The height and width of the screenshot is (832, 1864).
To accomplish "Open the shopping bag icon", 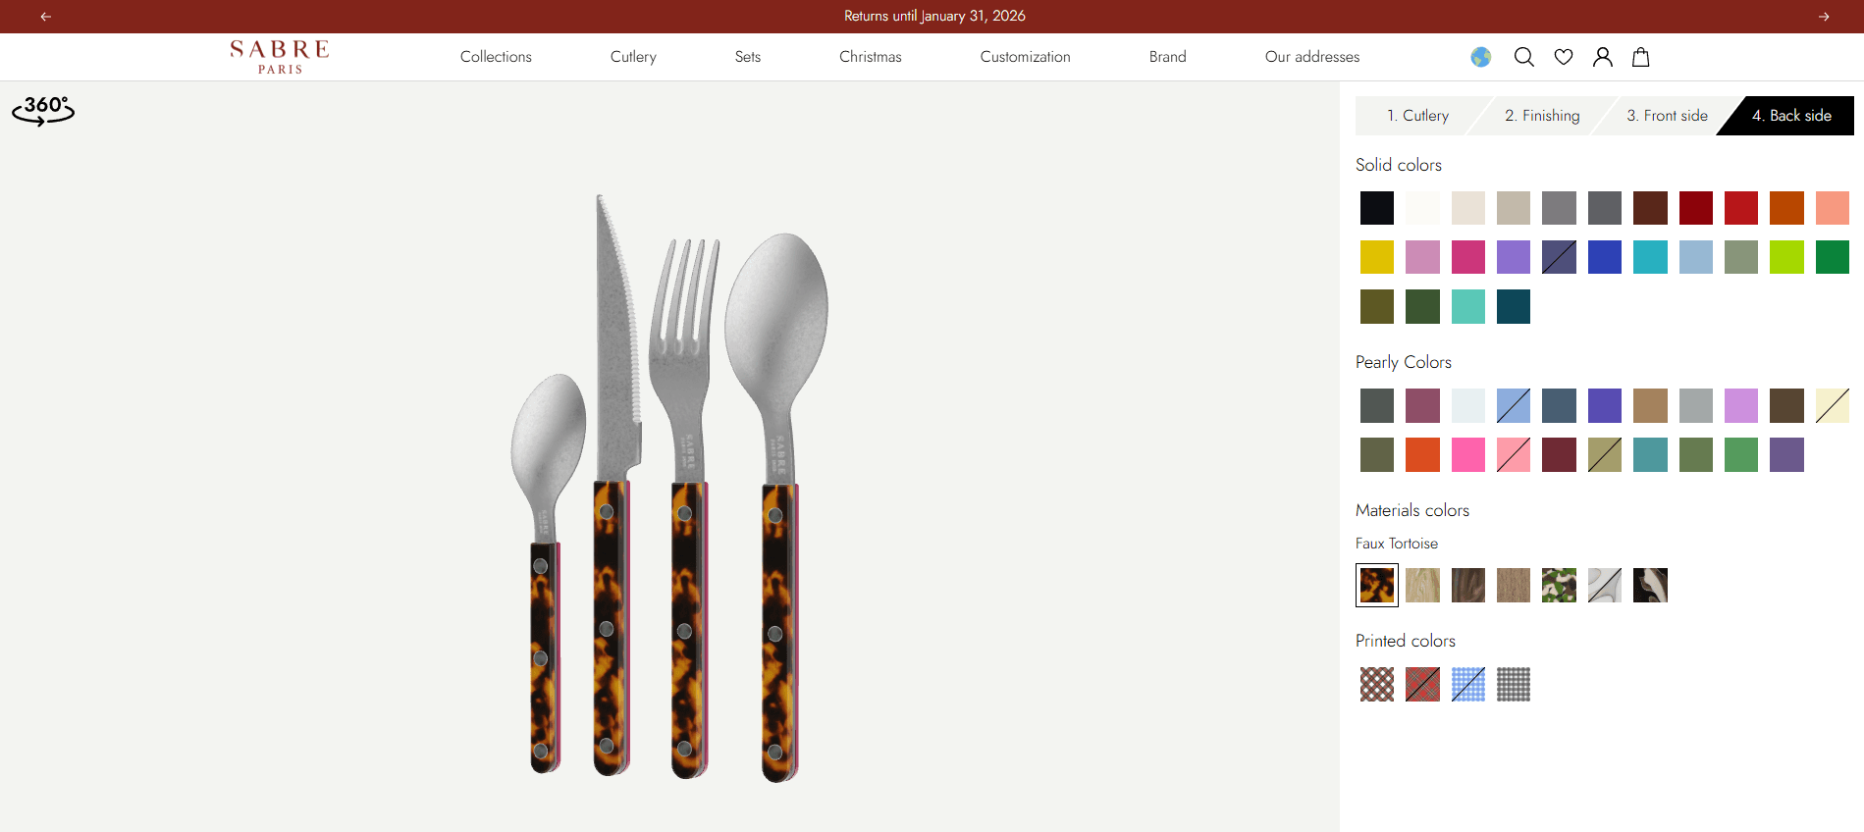I will [x=1640, y=57].
